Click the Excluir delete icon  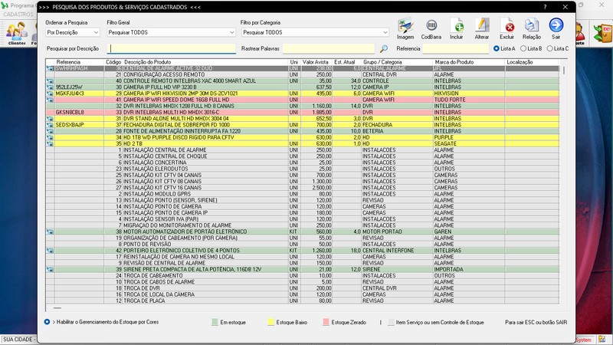pos(506,28)
